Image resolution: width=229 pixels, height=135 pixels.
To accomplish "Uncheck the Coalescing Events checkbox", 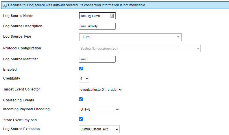I will tap(81, 99).
